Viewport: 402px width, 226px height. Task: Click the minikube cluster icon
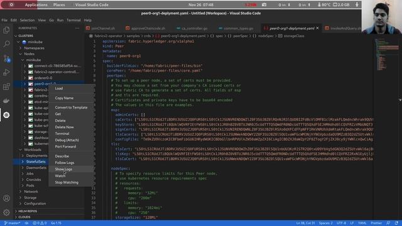click(24, 42)
